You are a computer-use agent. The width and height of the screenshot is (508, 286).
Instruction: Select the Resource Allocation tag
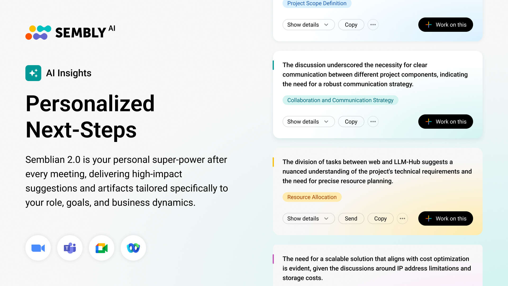coord(312,197)
